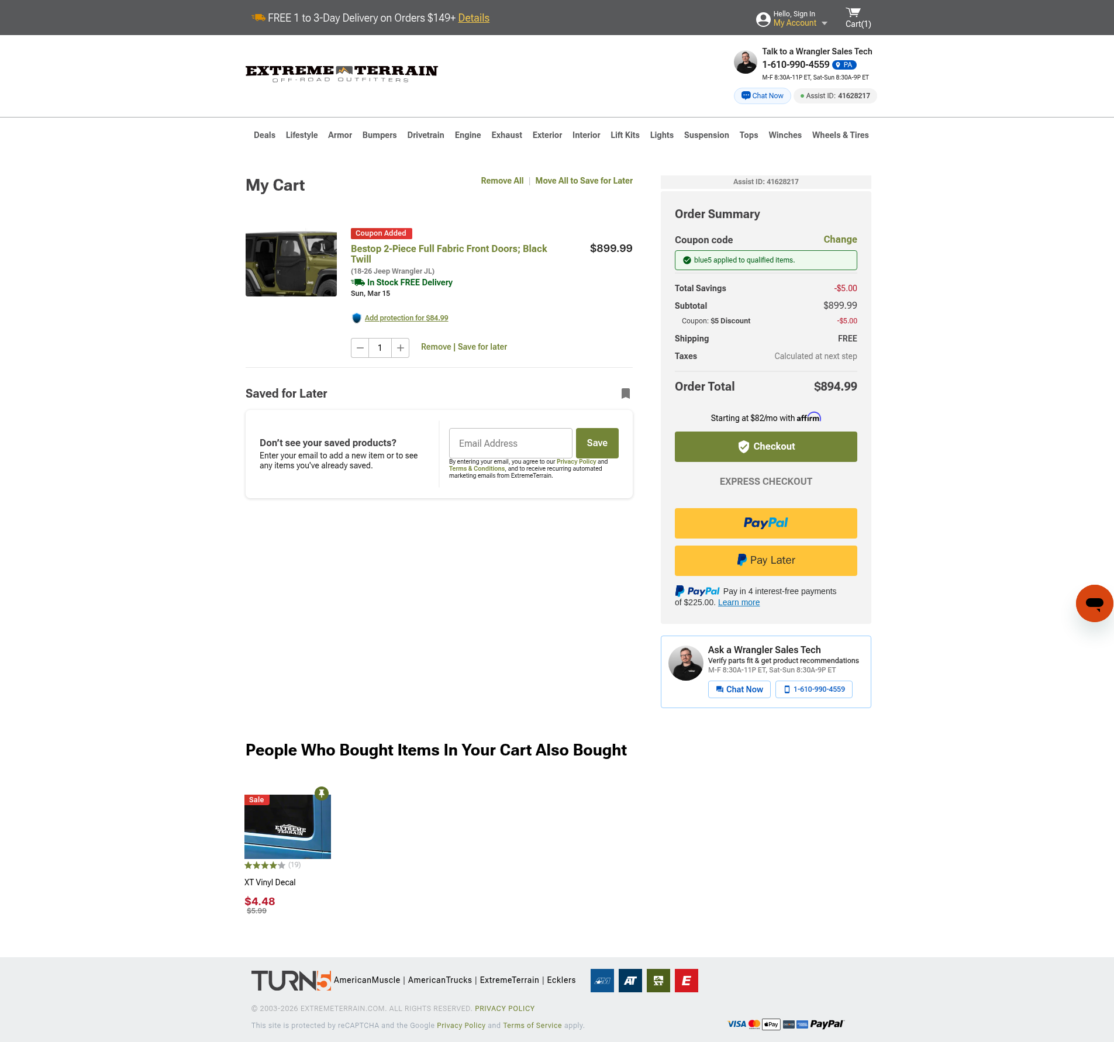
Task: Increase item quantity with plus button
Action: tap(401, 348)
